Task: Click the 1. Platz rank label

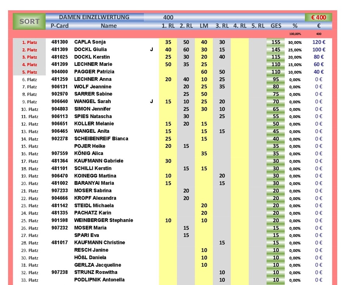Action: (x=29, y=43)
